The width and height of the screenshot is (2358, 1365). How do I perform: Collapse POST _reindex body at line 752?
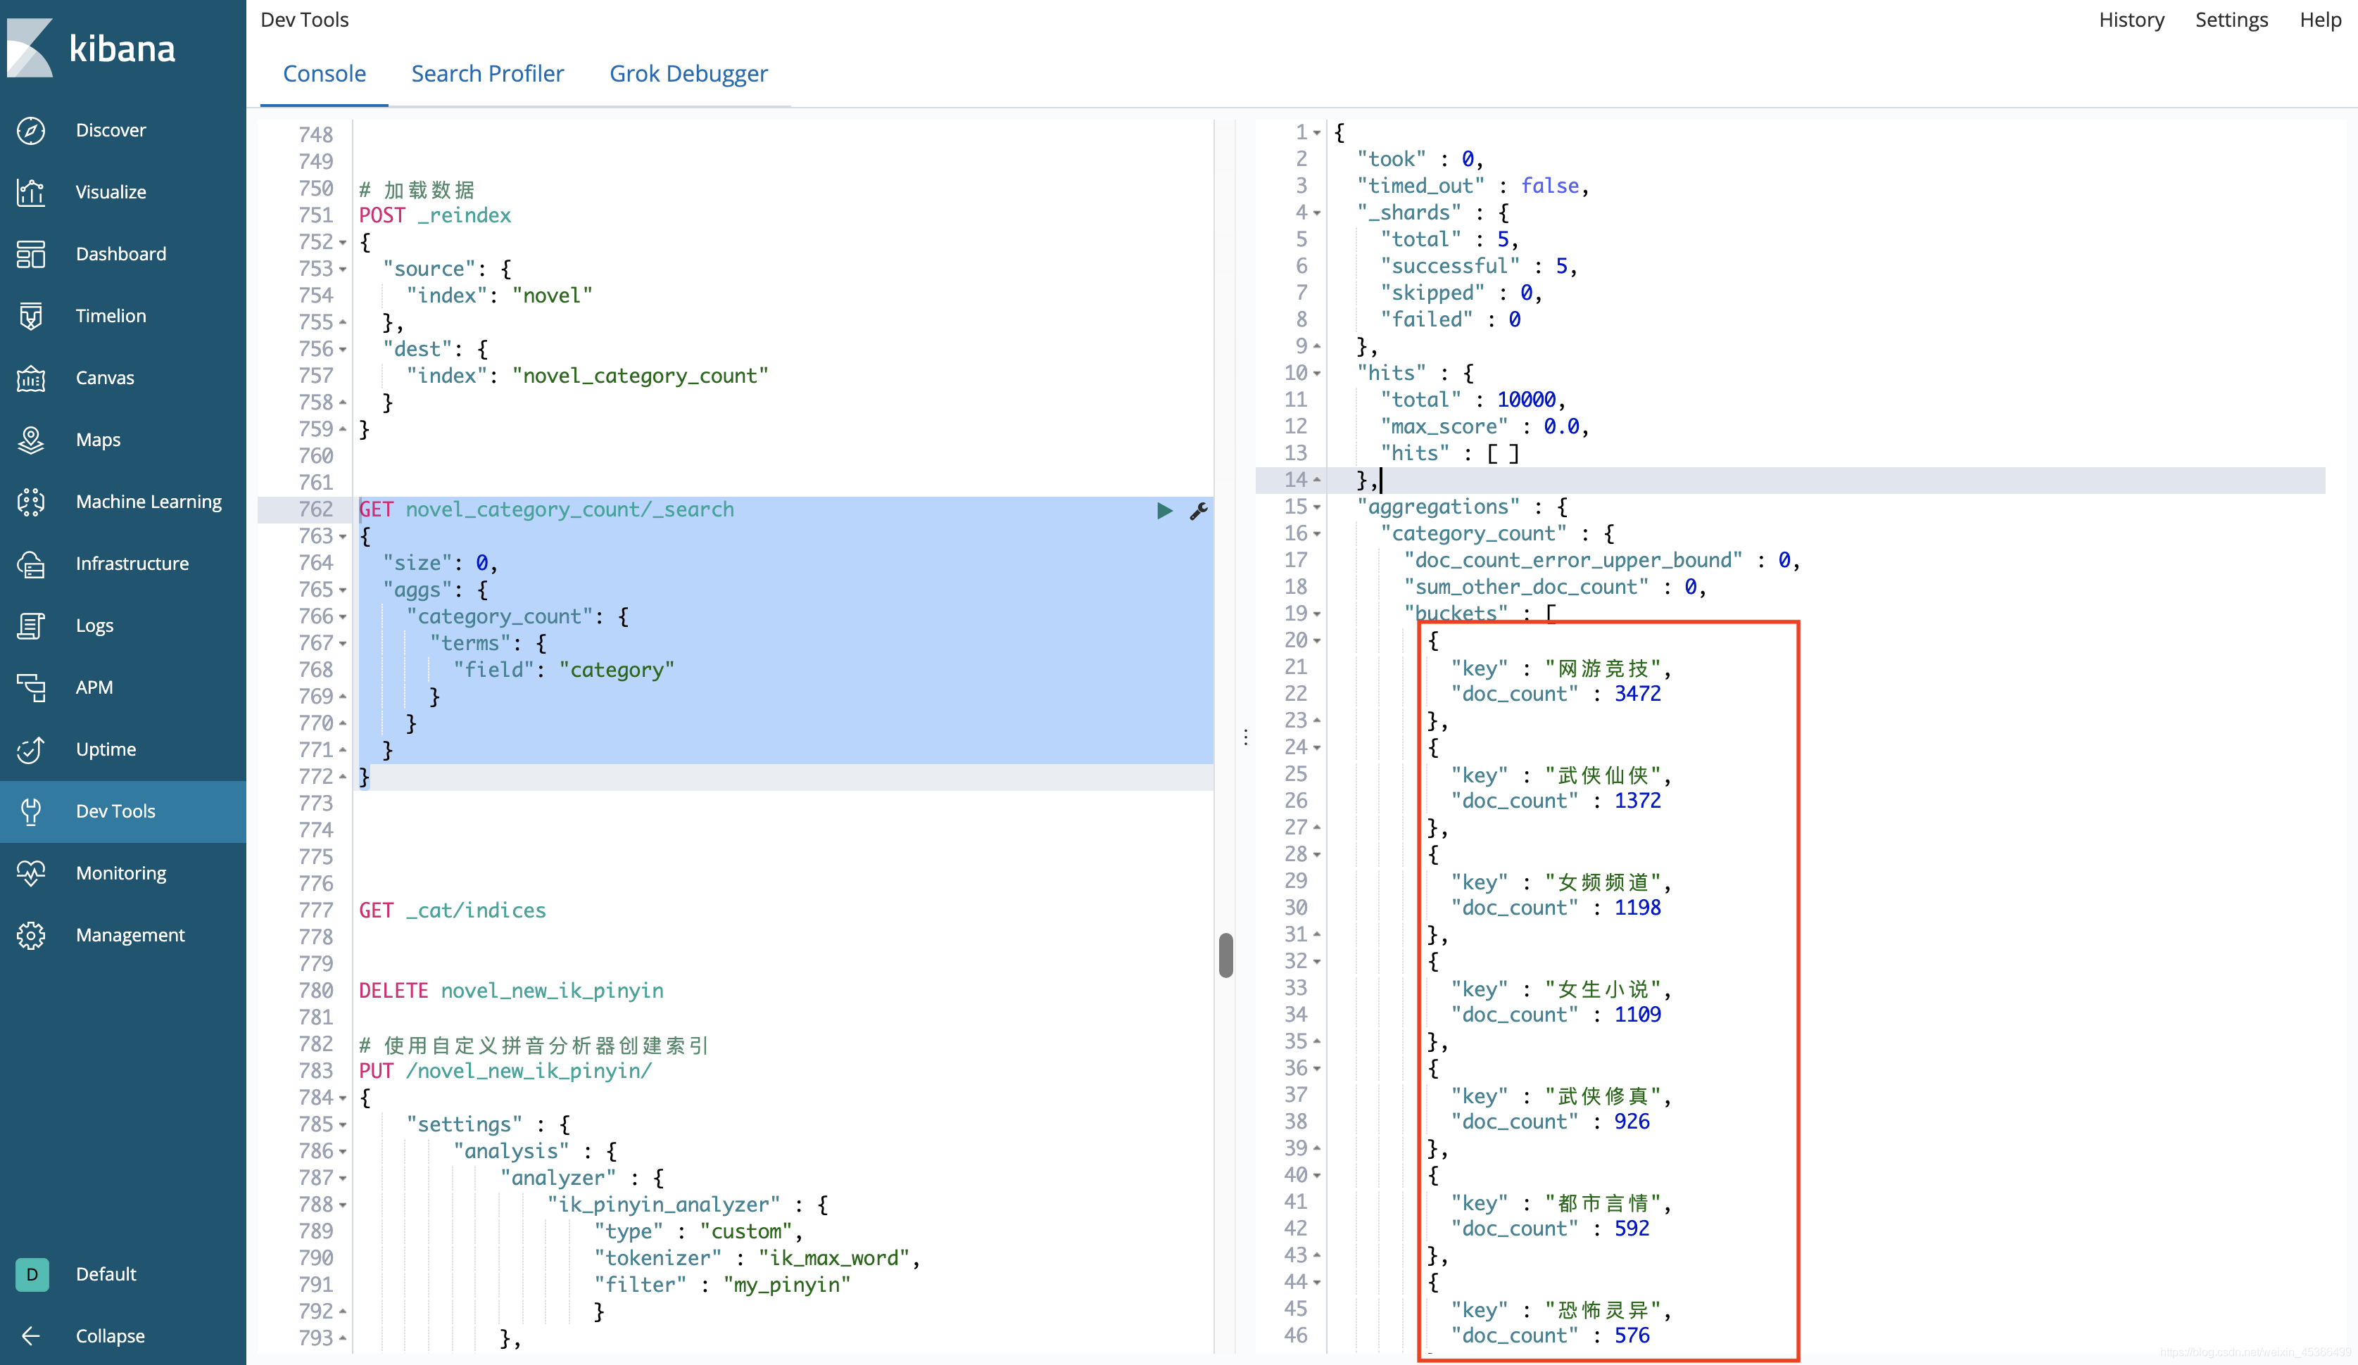[343, 242]
